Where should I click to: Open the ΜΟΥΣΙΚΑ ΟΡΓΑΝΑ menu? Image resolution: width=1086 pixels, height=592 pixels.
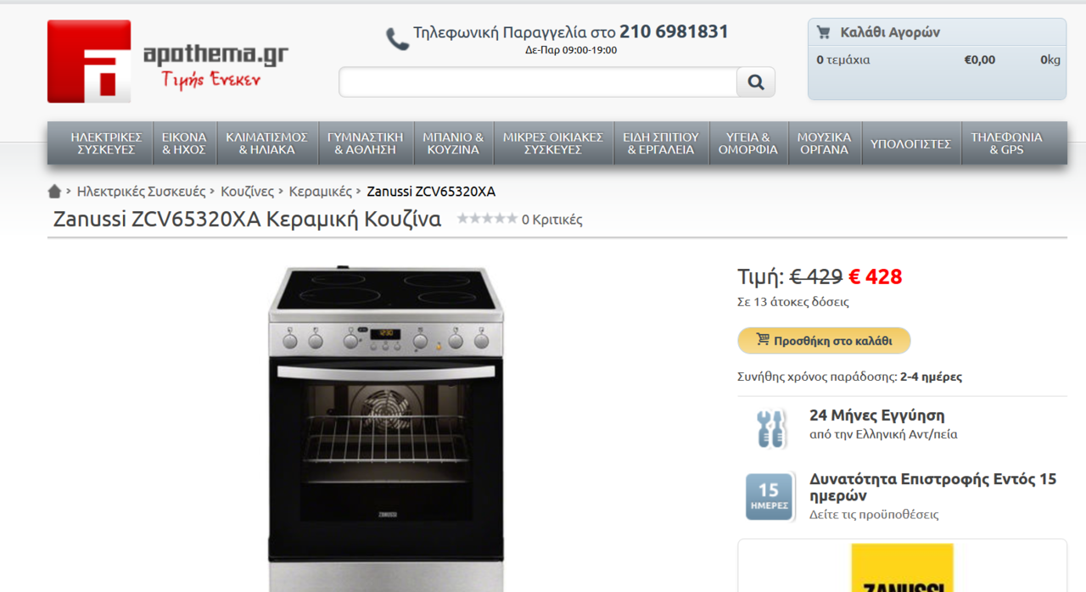click(x=824, y=143)
